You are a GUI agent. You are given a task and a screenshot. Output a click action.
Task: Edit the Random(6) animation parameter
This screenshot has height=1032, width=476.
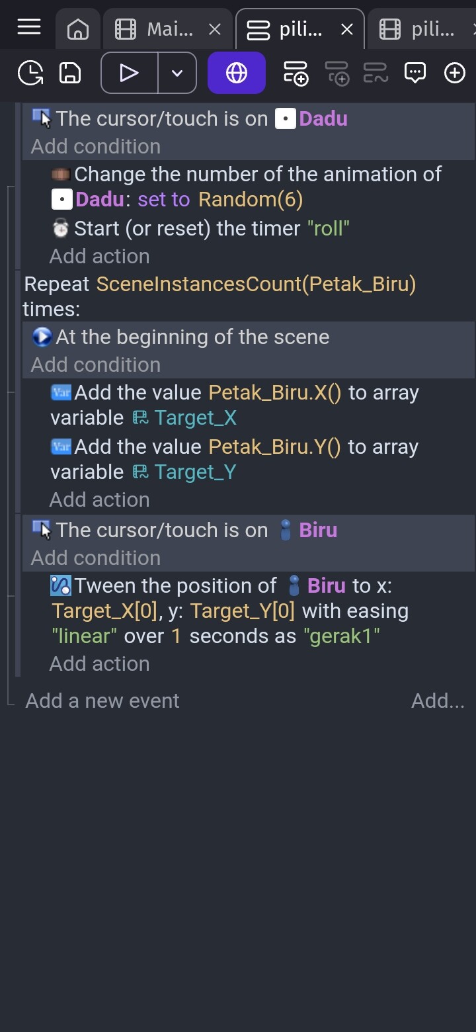(251, 199)
